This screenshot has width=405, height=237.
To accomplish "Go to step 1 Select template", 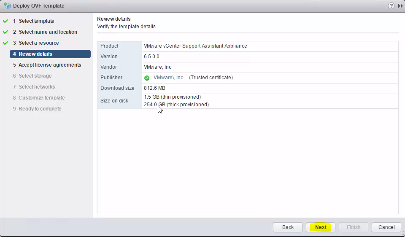I will point(34,21).
